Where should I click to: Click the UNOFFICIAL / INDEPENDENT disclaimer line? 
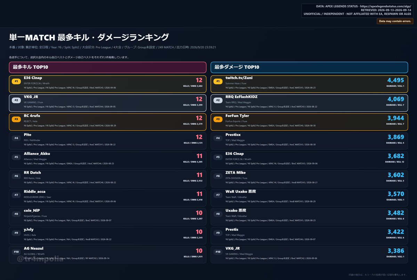click(x=357, y=14)
